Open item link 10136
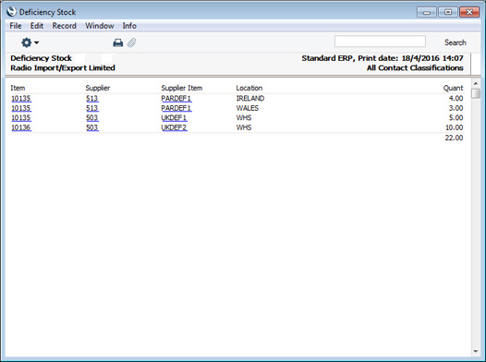 click(x=21, y=127)
